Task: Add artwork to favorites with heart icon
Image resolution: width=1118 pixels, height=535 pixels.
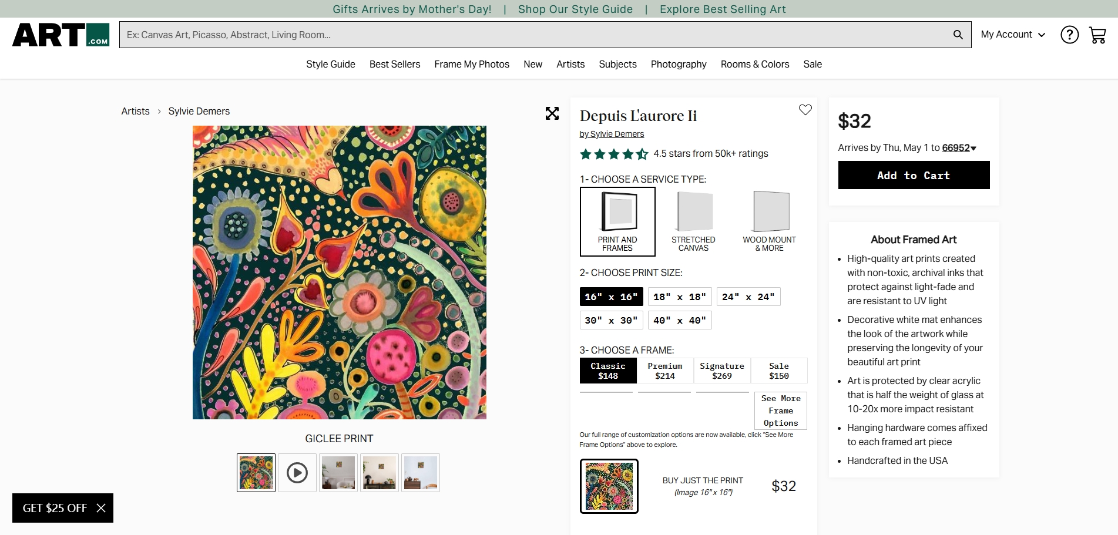Action: click(805, 110)
